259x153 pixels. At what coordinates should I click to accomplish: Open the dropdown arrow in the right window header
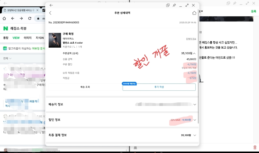coord(202,11)
